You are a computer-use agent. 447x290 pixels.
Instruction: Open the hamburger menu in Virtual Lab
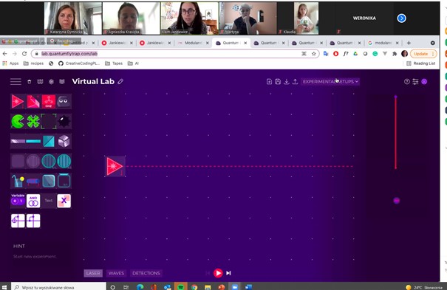click(16, 82)
